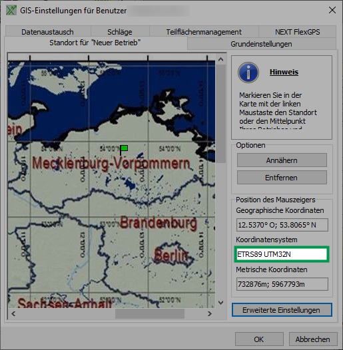Cancel with the Abbrechen button
Viewport: 343px width, 350px height.
(312, 339)
